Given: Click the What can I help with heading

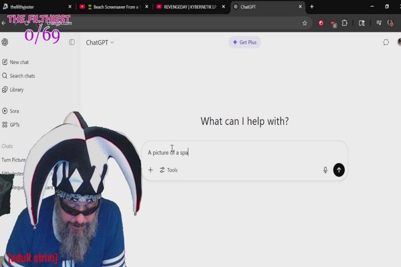Looking at the screenshot, I should (245, 121).
